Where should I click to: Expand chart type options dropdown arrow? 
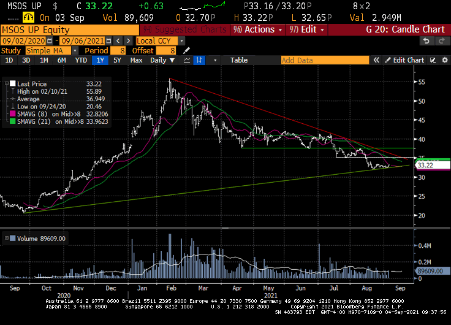215,61
